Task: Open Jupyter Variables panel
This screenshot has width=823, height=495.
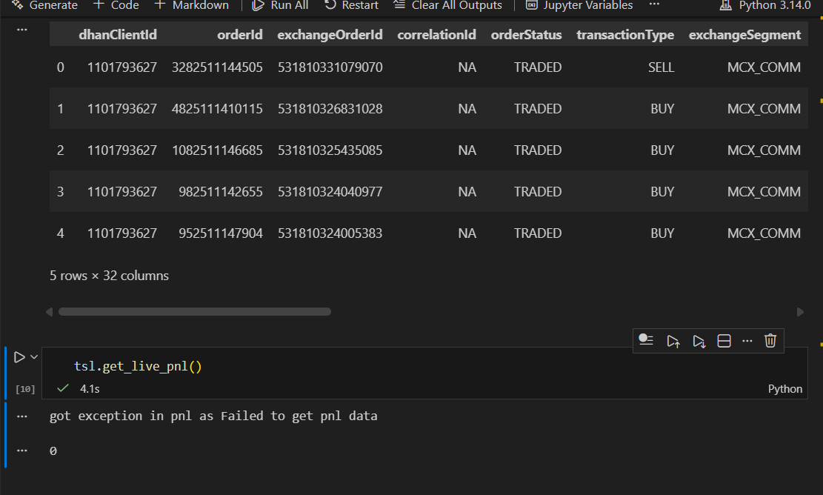Action: pos(579,5)
